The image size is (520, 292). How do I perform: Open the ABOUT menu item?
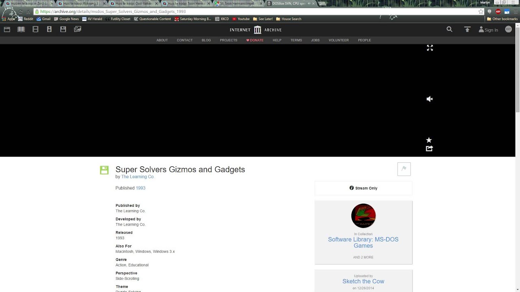tap(162, 40)
